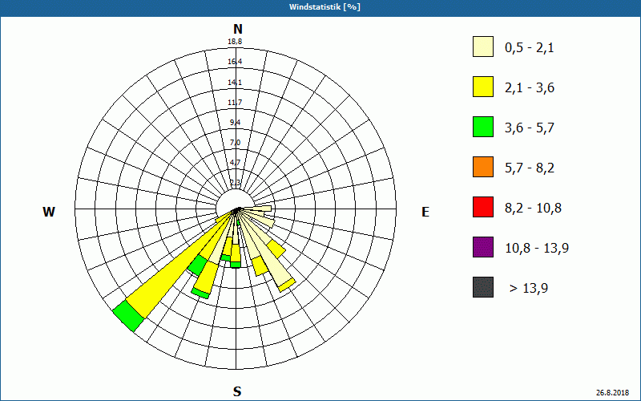This screenshot has width=641, height=401.
Task: Click the 18,8 ring scale label
Action: (x=235, y=42)
